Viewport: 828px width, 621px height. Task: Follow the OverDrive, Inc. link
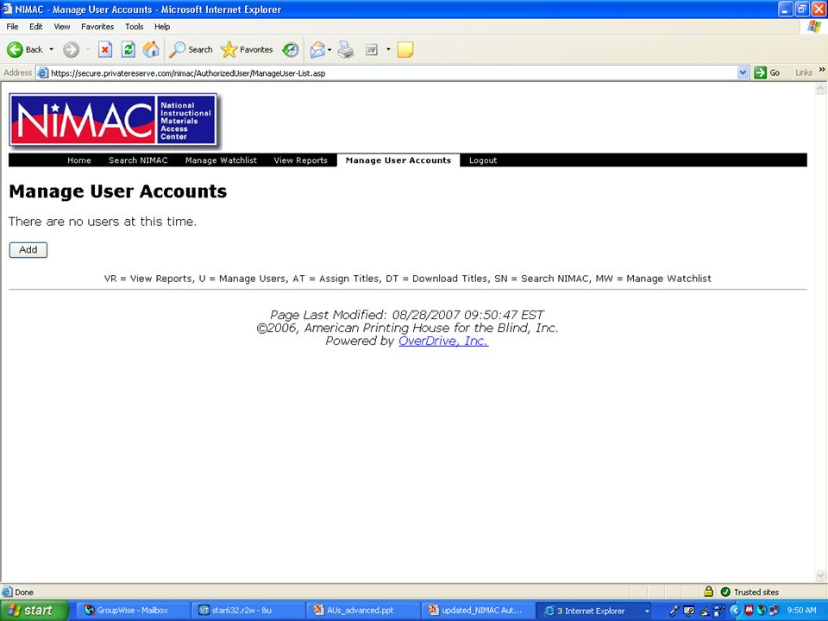pos(443,342)
